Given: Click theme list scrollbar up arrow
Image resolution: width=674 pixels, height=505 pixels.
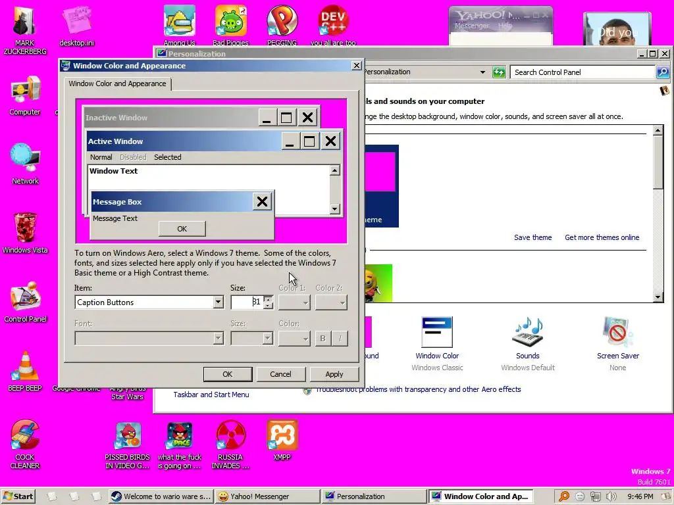Looking at the screenshot, I should (x=658, y=130).
